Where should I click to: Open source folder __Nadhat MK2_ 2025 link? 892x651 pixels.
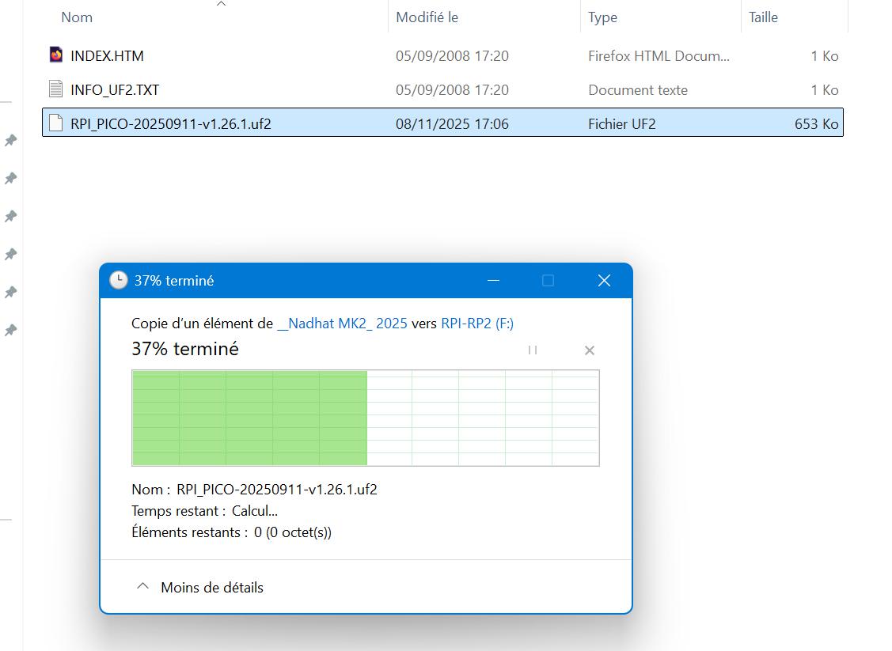[342, 324]
